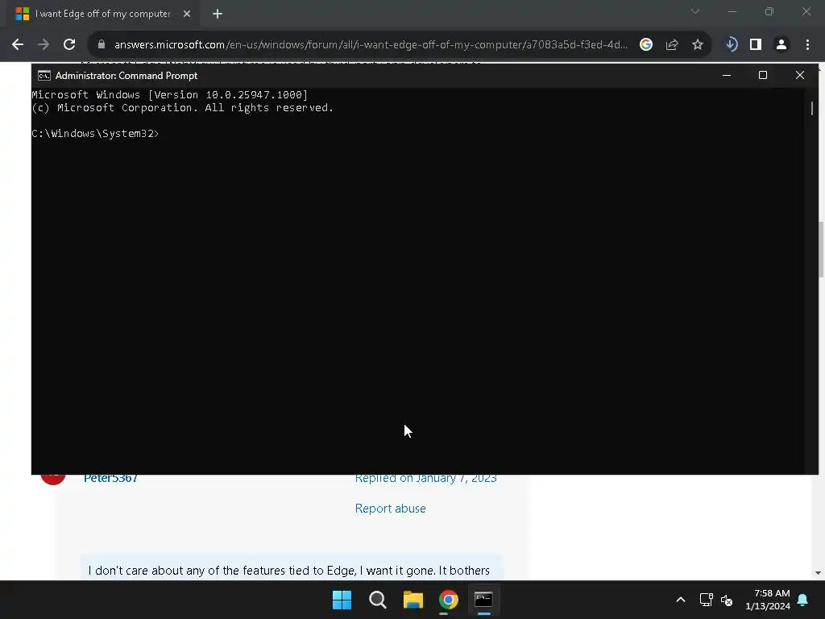Toggle the Chrome side panel

coord(756,45)
